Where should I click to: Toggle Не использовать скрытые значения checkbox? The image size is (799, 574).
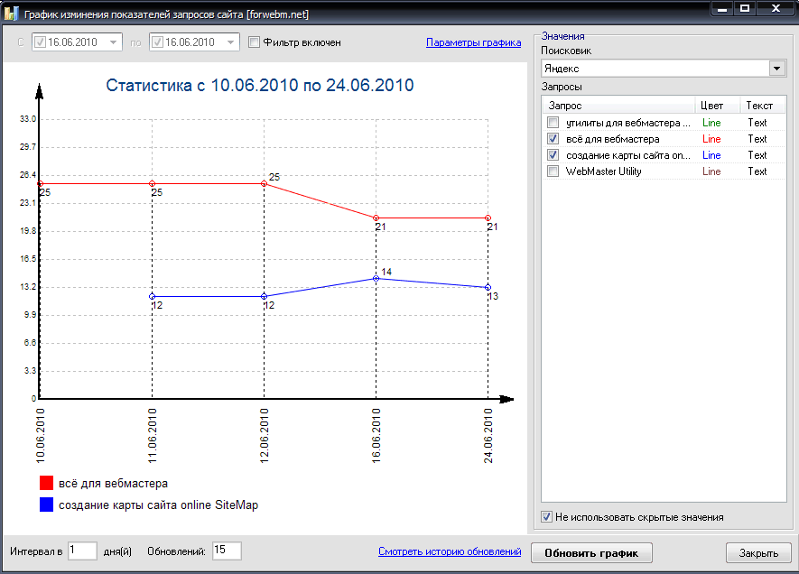click(x=546, y=517)
